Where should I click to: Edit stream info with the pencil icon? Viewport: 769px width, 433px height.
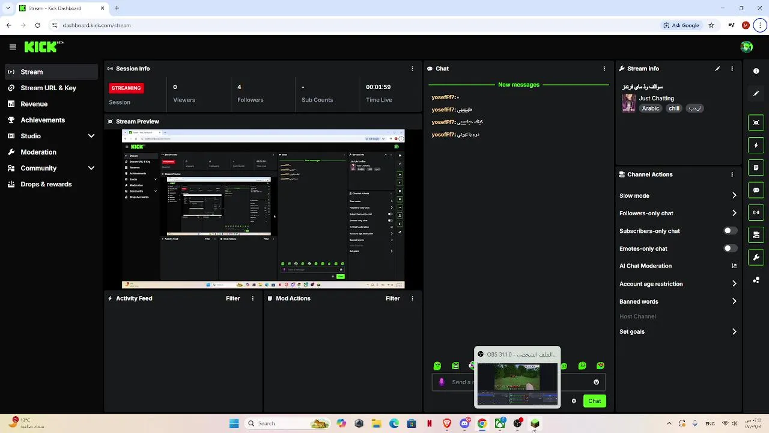(717, 69)
